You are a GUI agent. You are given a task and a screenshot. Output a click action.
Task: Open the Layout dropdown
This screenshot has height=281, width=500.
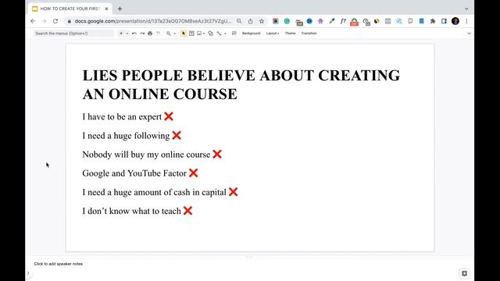pos(273,33)
